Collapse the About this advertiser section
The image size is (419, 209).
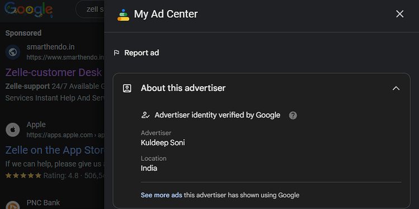pos(396,88)
